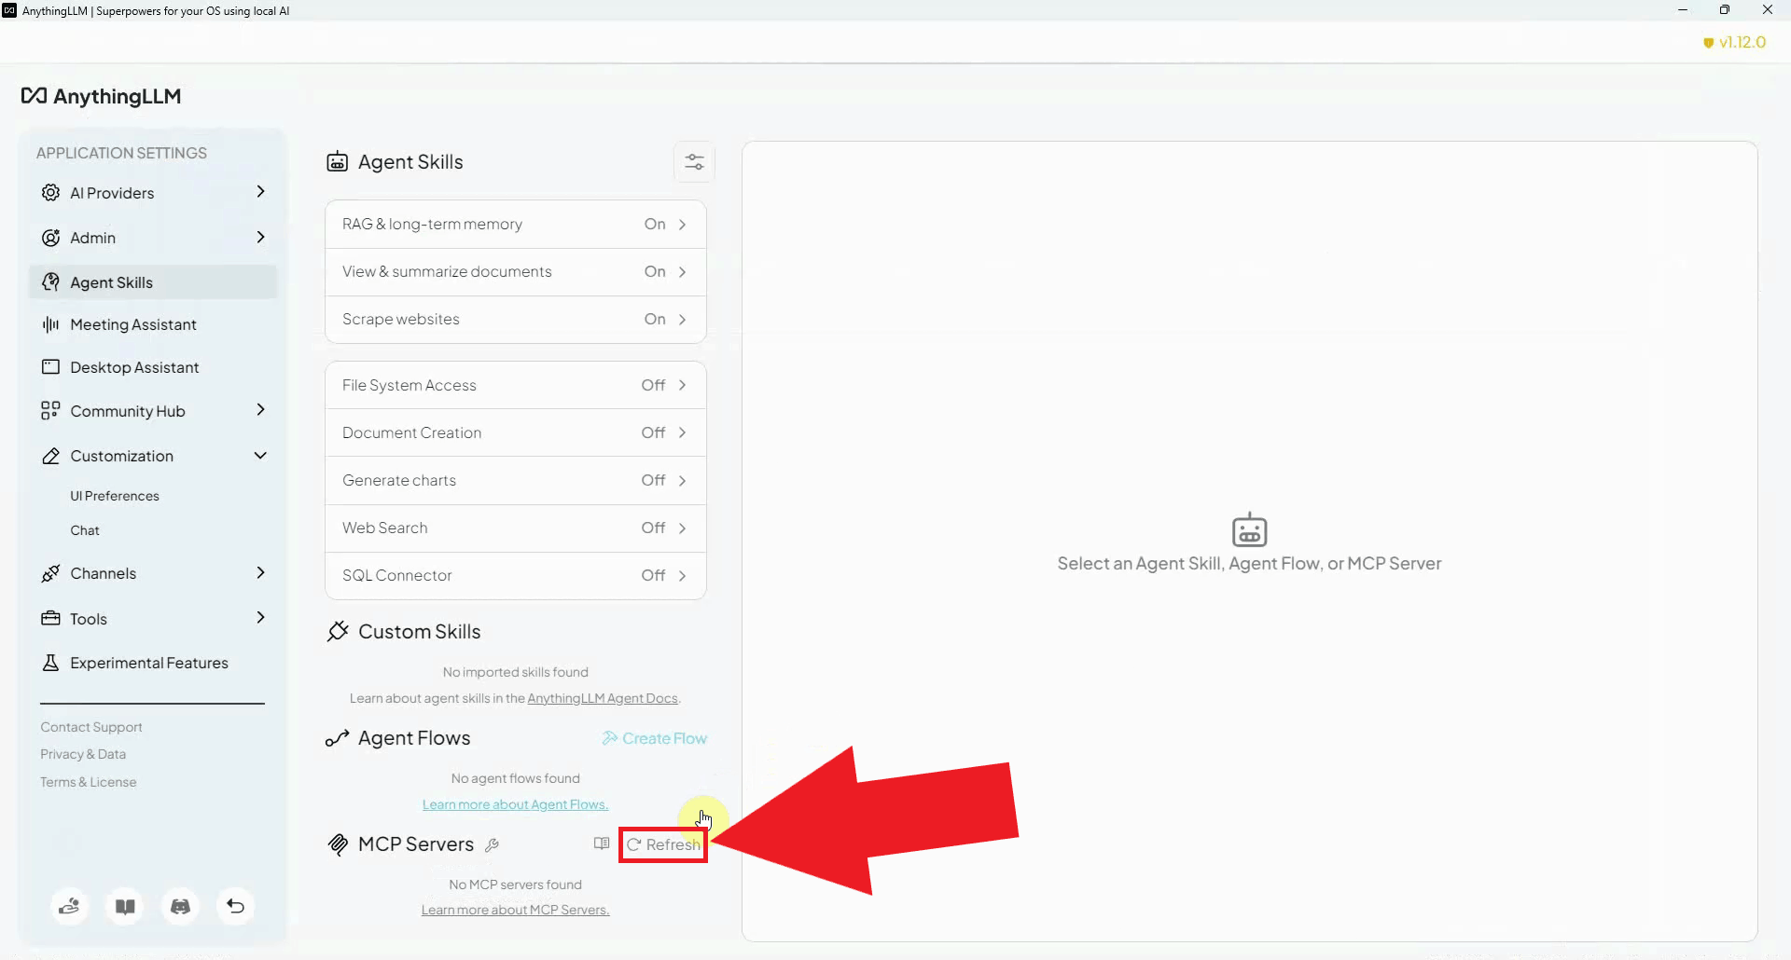The image size is (1791, 960).
Task: Select the Web Search skill
Action: [516, 528]
